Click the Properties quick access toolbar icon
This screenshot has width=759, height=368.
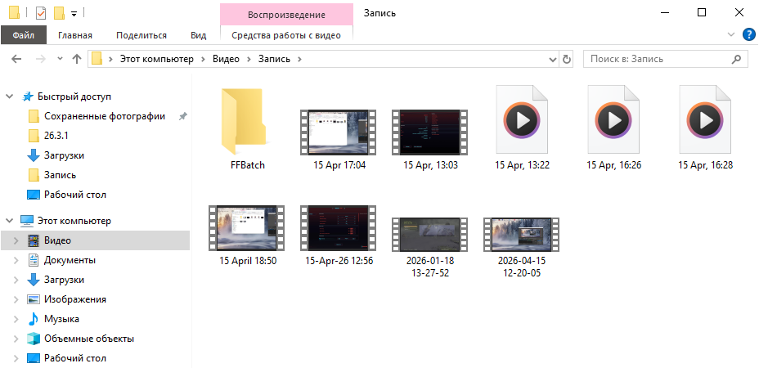41,13
